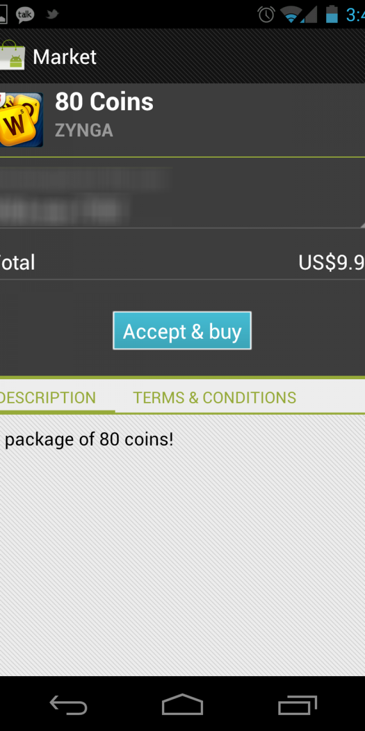Tap the US$ total price amount
365x731 pixels.
pyautogui.click(x=331, y=262)
